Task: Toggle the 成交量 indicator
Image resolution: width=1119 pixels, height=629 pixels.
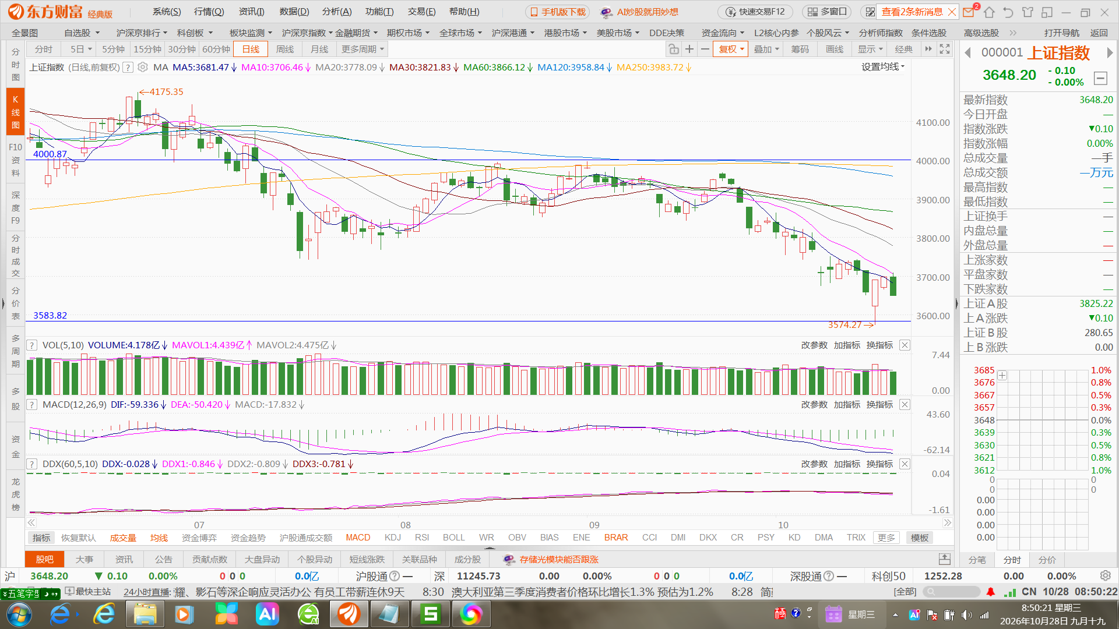Action: [x=123, y=538]
